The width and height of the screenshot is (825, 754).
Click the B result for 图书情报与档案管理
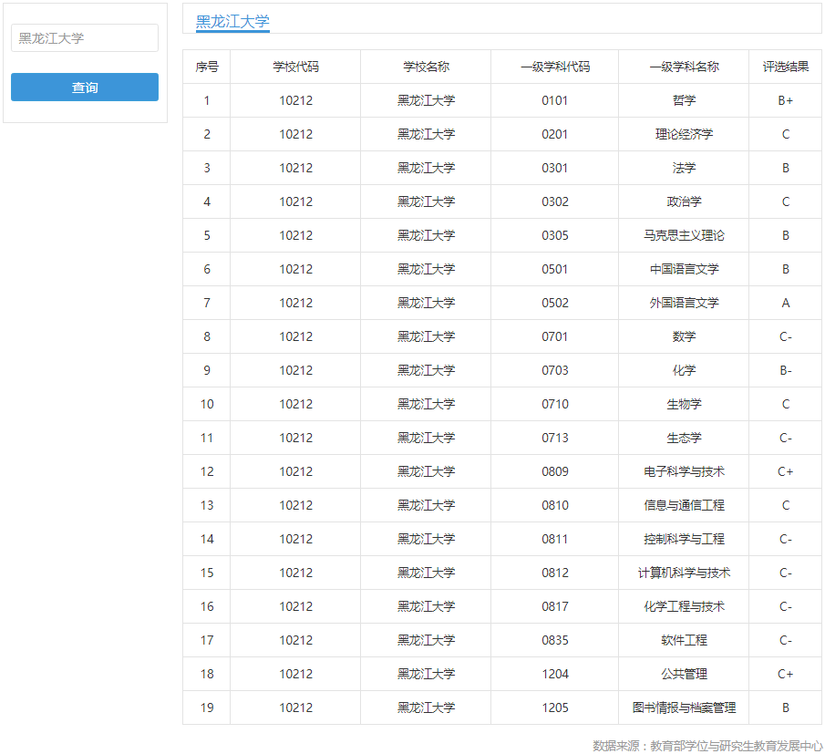pyautogui.click(x=786, y=708)
